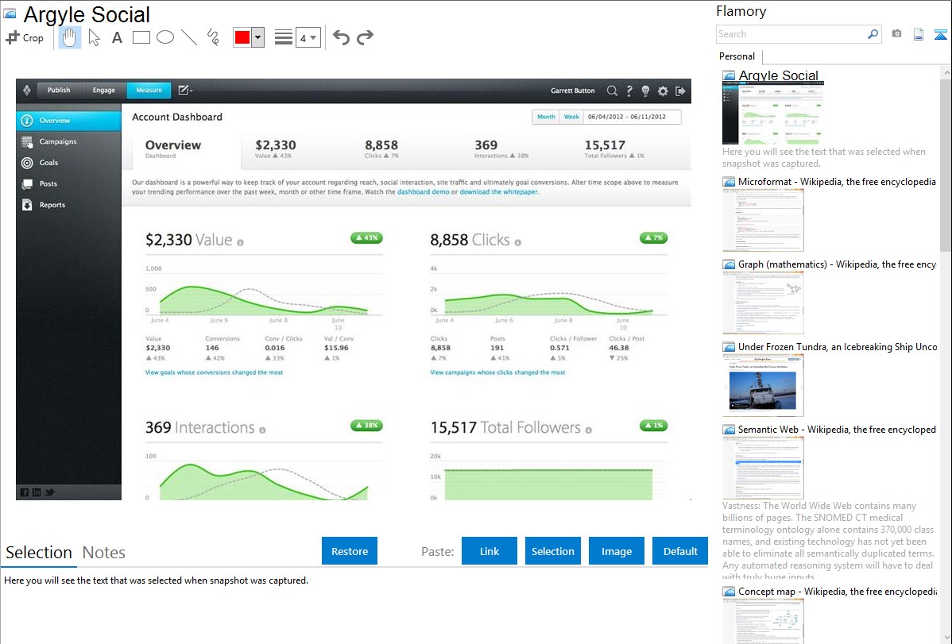
Task: Open the Publish tab in Argyle
Action: point(59,90)
